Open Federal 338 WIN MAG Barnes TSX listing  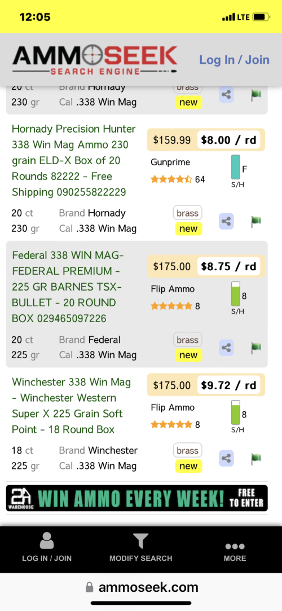pos(68,287)
